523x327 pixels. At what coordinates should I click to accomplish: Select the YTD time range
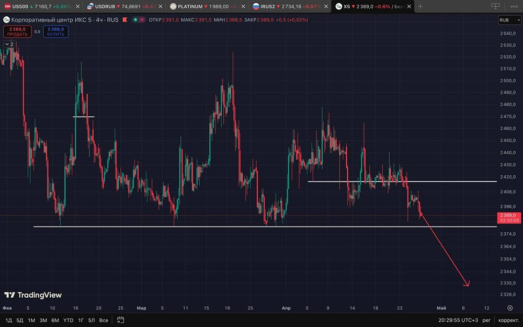(69, 320)
